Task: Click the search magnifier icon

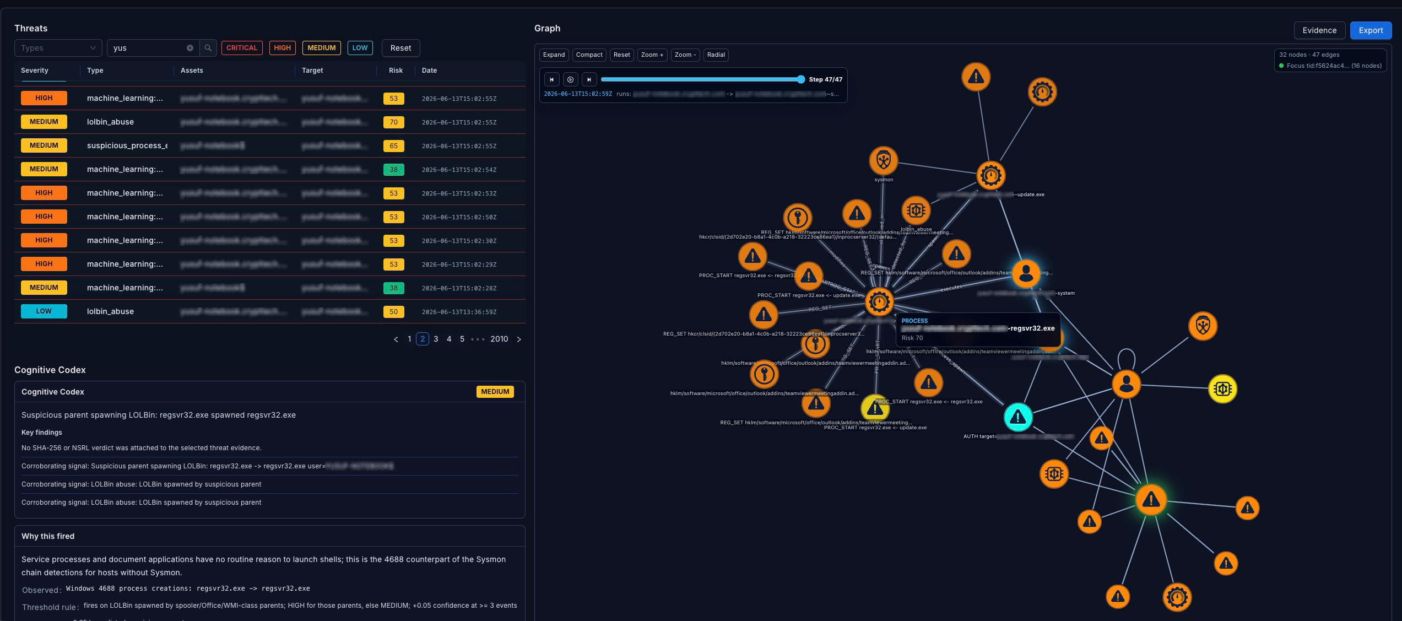Action: click(x=208, y=48)
